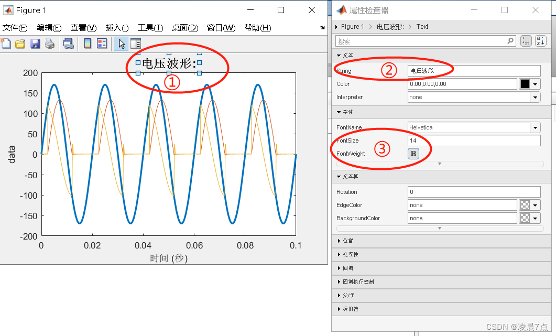Insert a colorbar with the toolbar icon
556x336 pixels.
pyautogui.click(x=87, y=44)
